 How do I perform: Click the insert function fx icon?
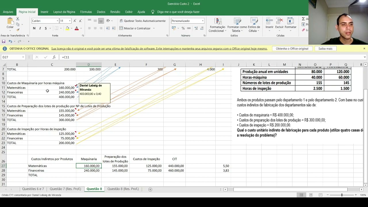coord(54,57)
